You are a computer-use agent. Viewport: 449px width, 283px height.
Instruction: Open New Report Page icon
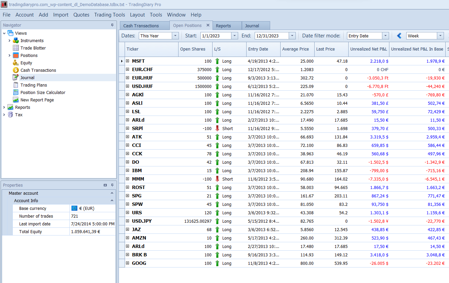(15, 100)
